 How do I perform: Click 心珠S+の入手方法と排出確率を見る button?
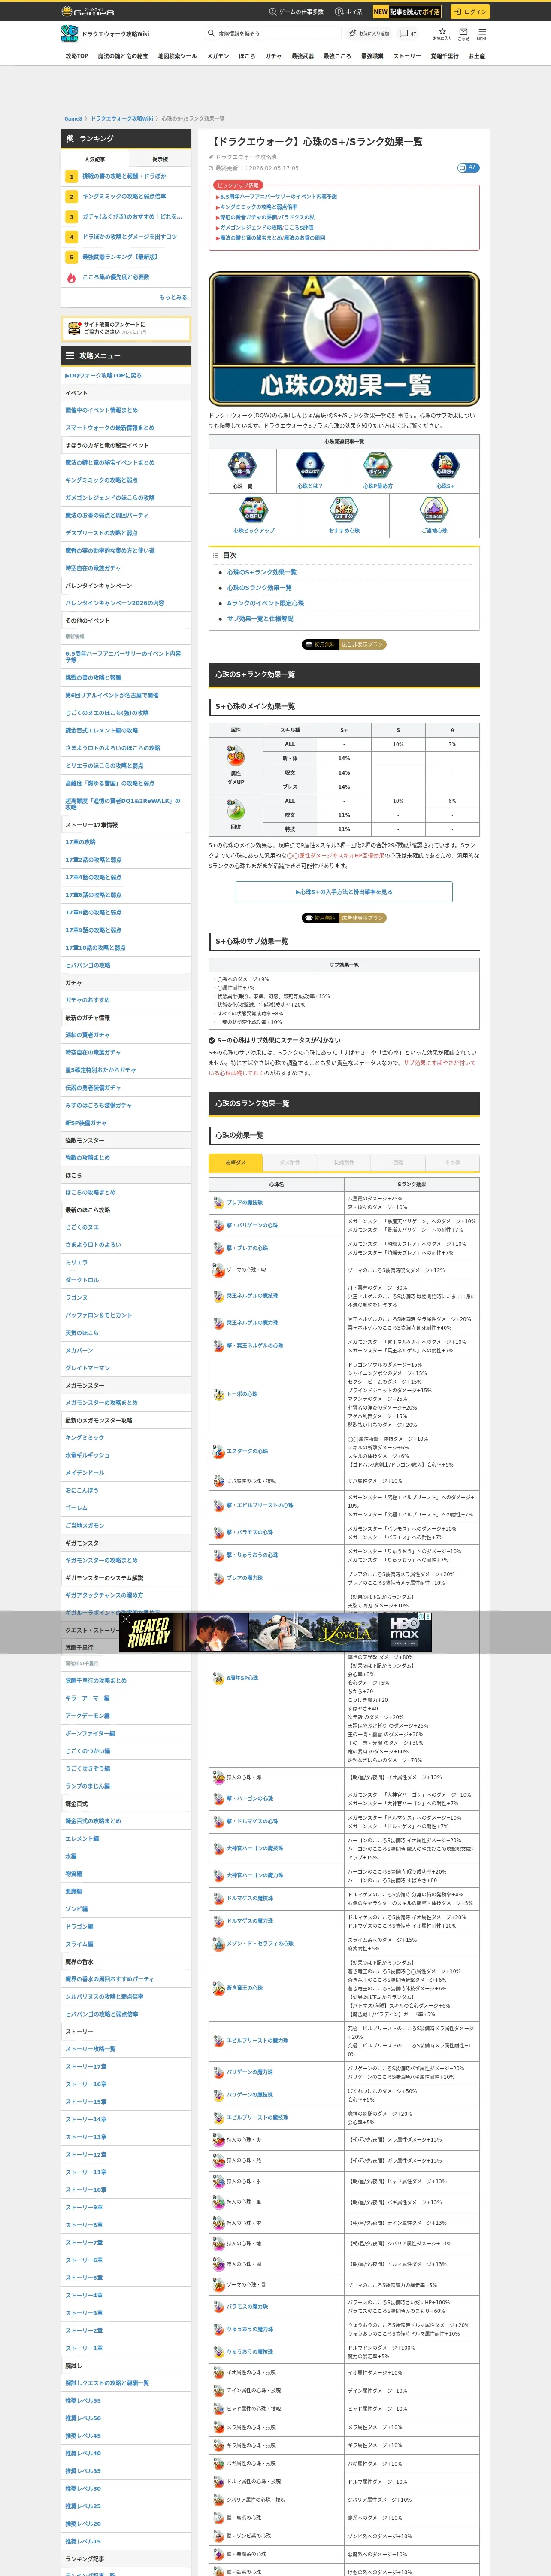pos(344,892)
